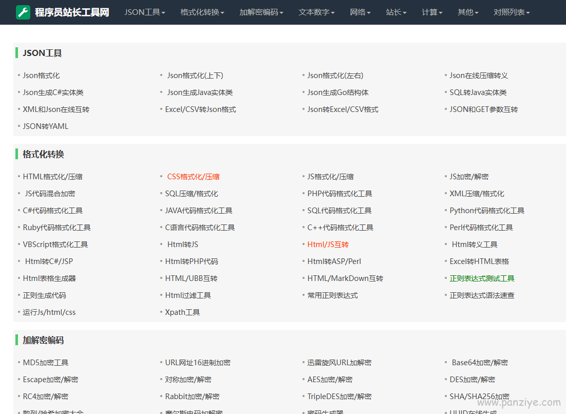566x414 pixels.
Task: Open HTML/MarkDown互转 link
Action: click(345, 278)
